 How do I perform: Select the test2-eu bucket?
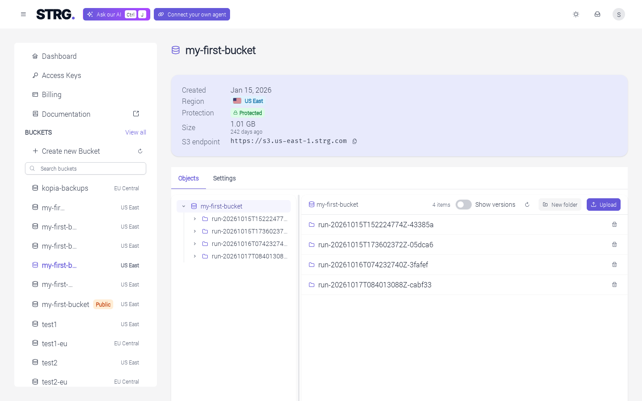click(x=86, y=382)
